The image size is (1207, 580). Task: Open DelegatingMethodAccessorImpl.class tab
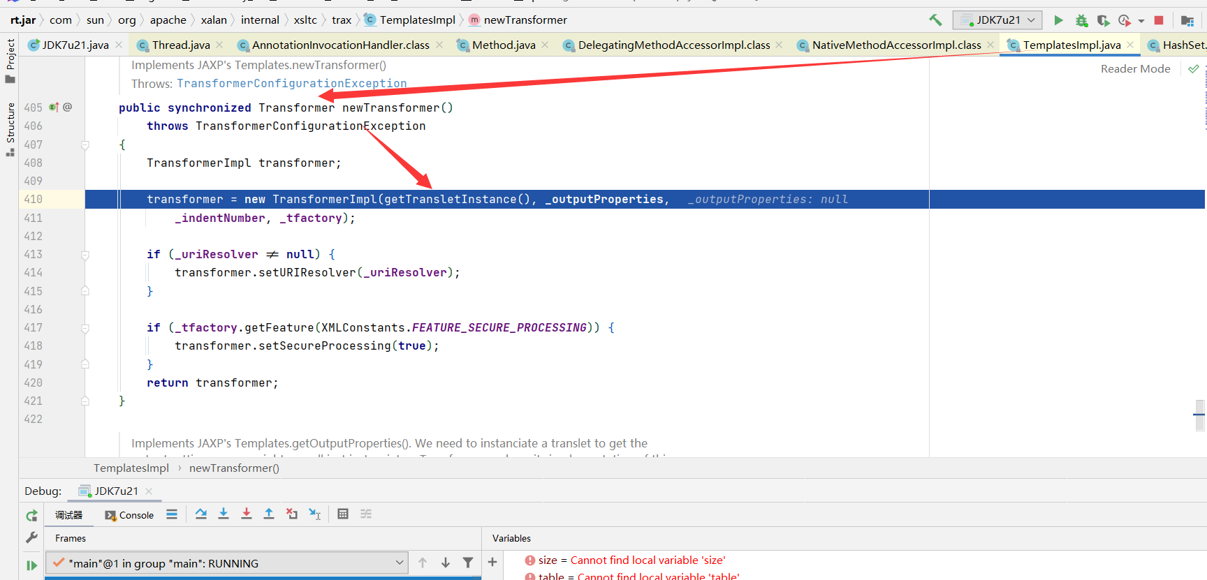[674, 45]
